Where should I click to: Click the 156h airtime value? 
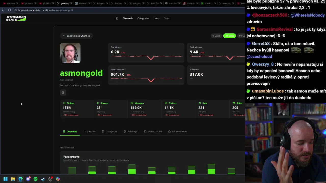67,108
